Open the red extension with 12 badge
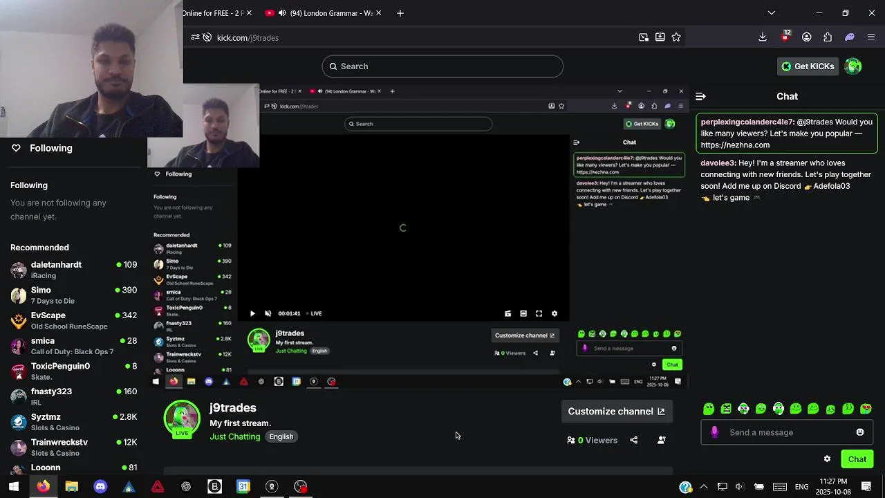885x498 pixels. [x=785, y=37]
